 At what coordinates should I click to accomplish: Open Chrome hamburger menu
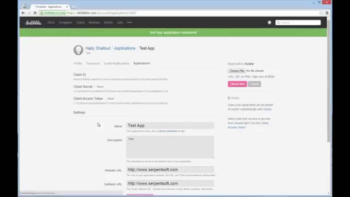[x=327, y=13]
